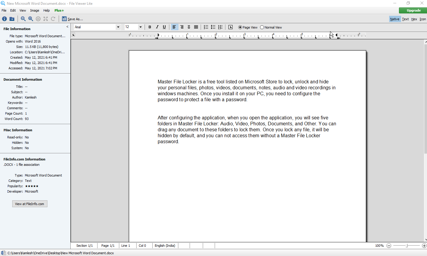Viewport: 427px width, 256px height.
Task: Click Line 1 in status bar
Action: 126,246
